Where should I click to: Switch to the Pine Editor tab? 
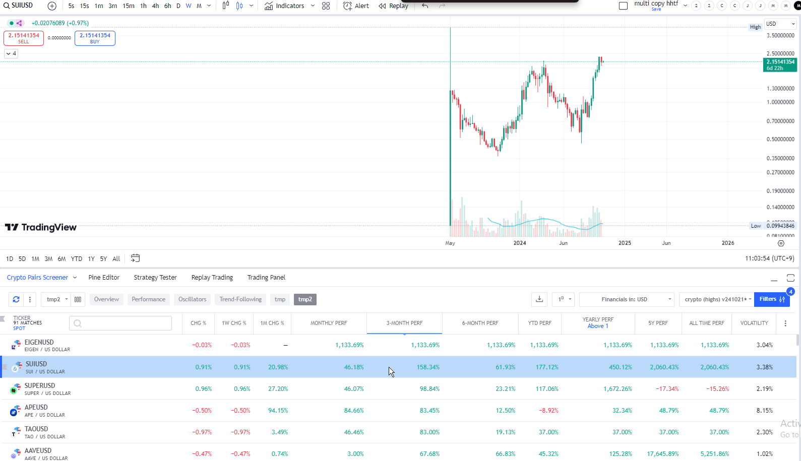[104, 278]
